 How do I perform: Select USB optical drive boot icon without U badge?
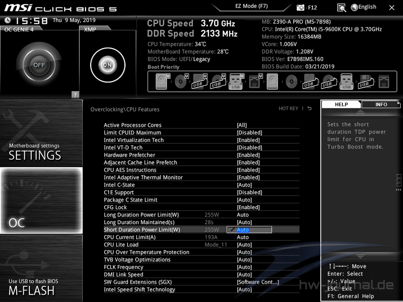click(329, 82)
